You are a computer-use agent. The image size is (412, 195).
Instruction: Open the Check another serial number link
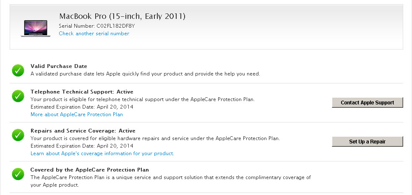pyautogui.click(x=94, y=34)
